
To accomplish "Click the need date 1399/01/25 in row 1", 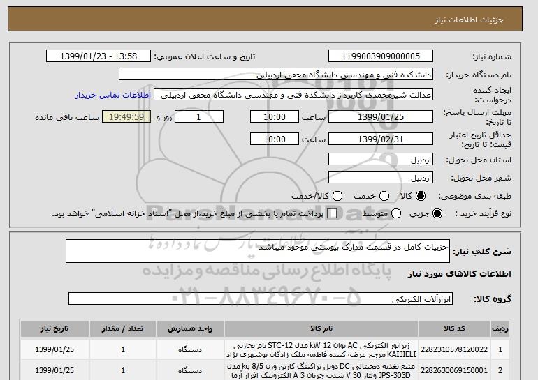I will click(x=54, y=349).
